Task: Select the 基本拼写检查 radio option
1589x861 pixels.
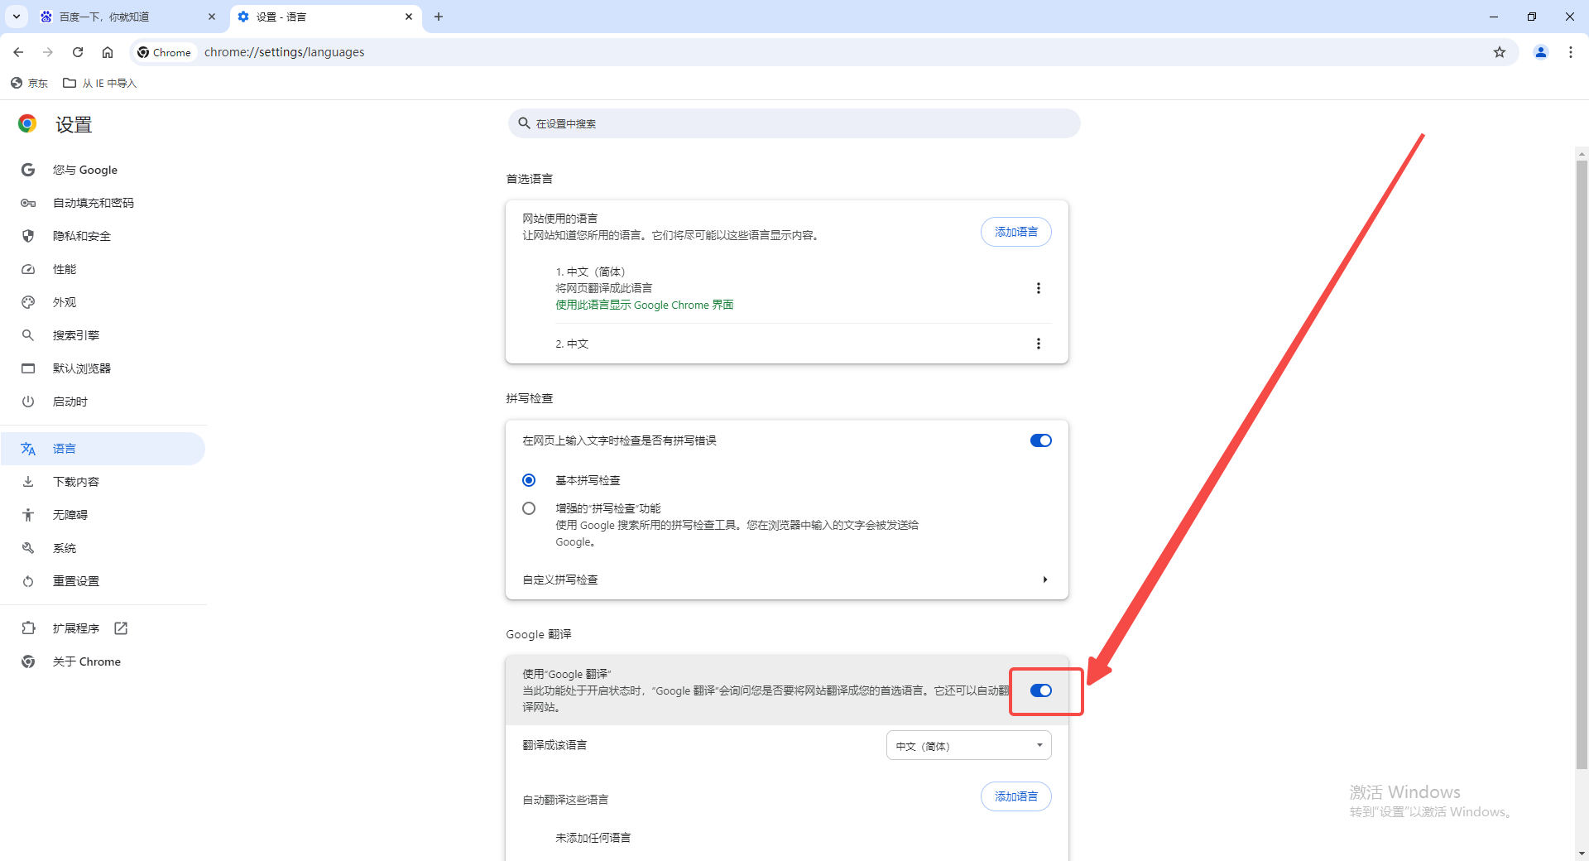Action: tap(529, 480)
